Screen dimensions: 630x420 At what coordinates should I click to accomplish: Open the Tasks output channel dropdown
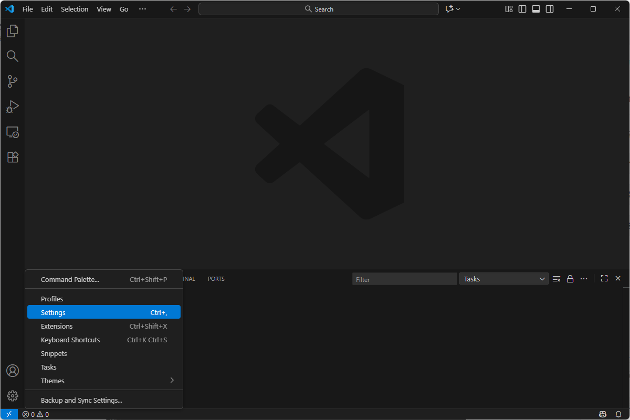pos(504,279)
